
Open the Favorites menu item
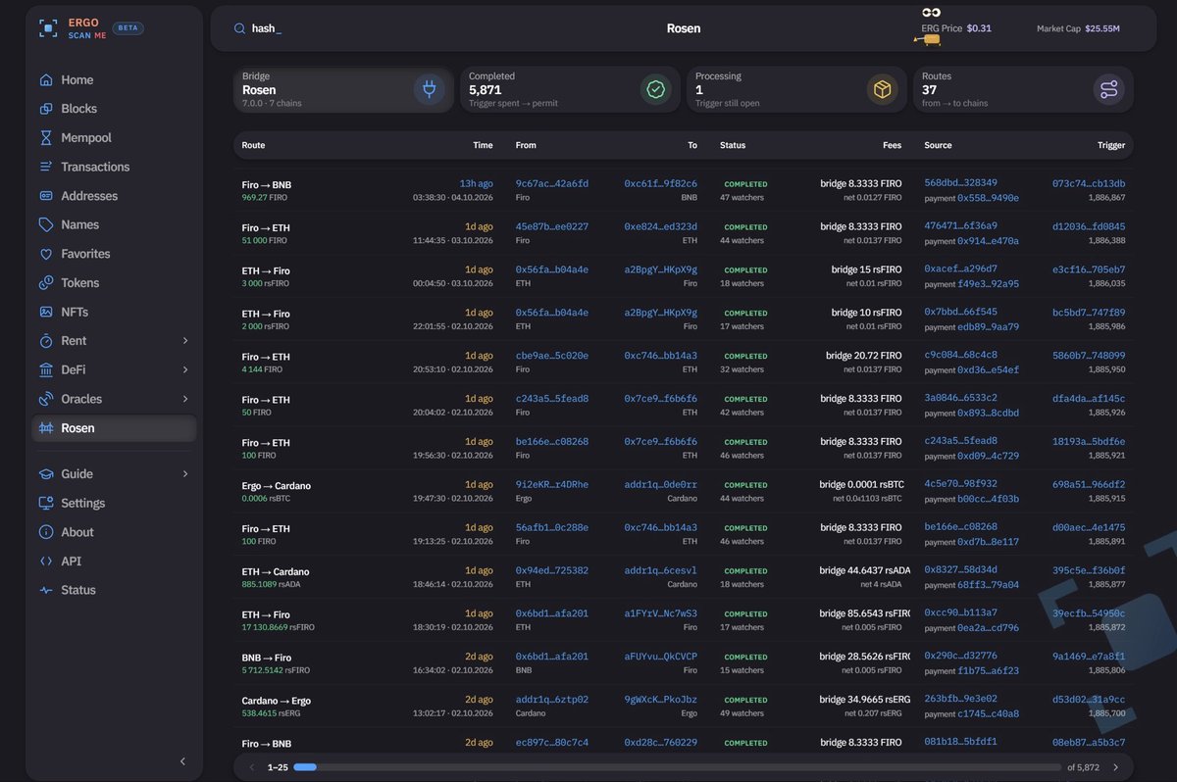(114, 254)
